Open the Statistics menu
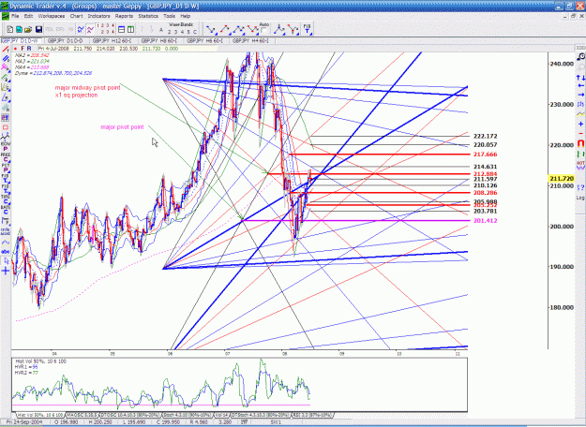 click(148, 16)
